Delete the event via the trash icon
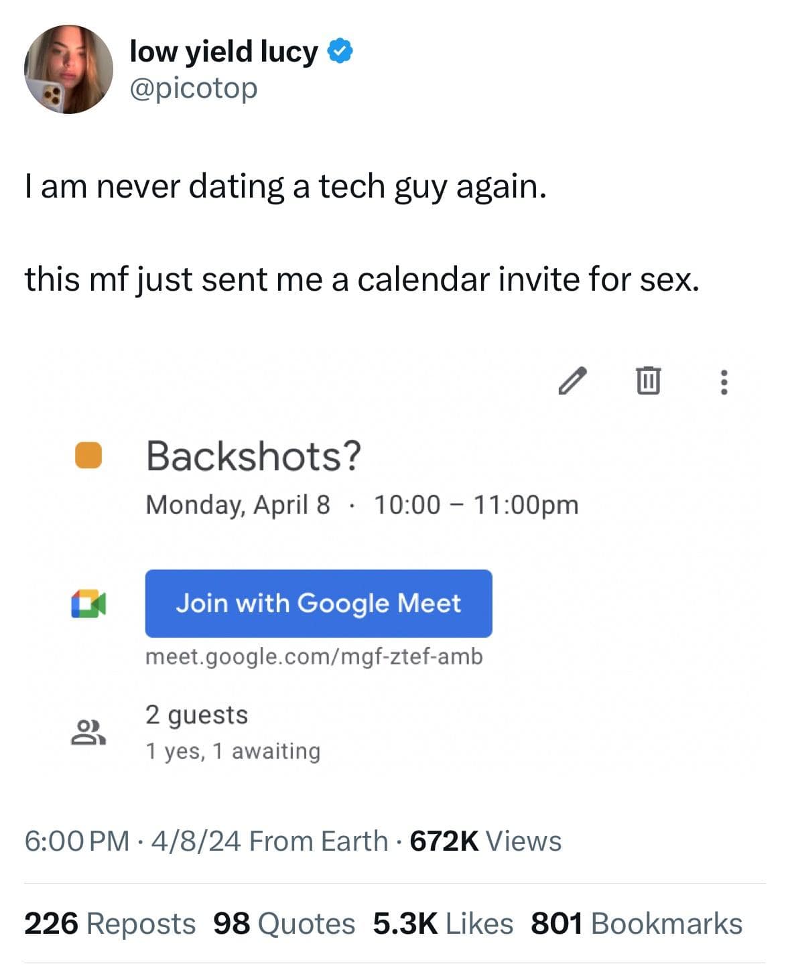Screen dimensions: 790x974 [x=647, y=382]
